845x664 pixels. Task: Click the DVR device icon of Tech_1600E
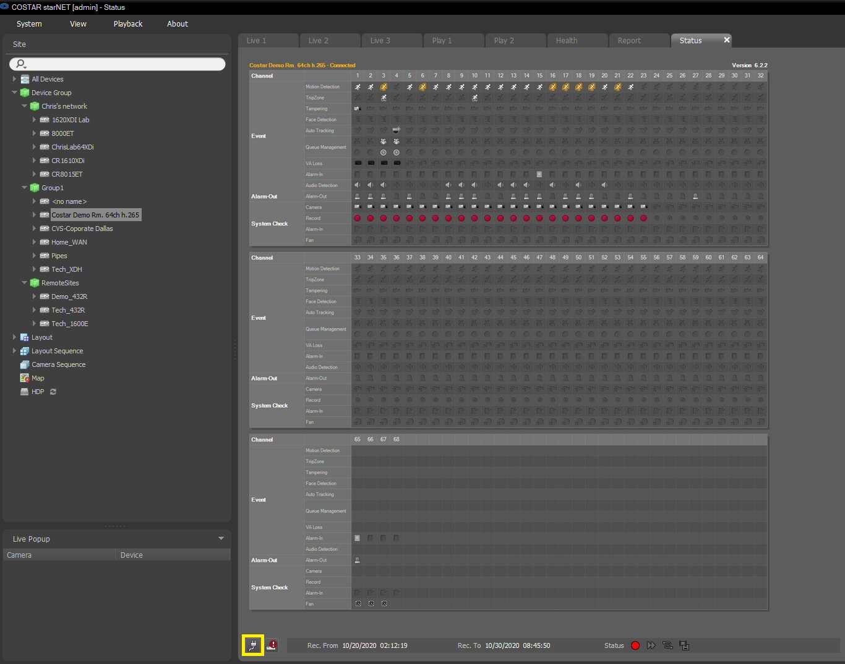[x=45, y=324]
